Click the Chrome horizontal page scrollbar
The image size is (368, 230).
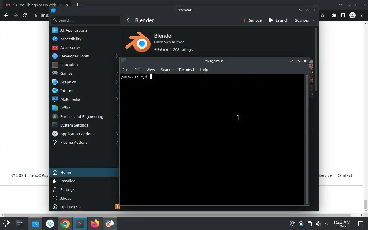[177, 215]
